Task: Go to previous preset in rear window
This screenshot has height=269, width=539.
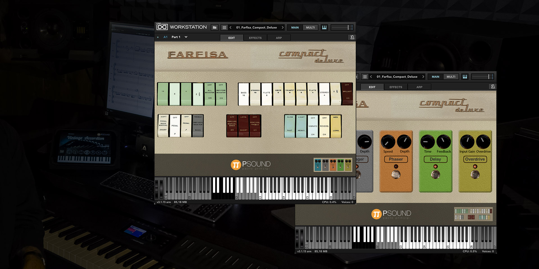Action: coord(371,77)
